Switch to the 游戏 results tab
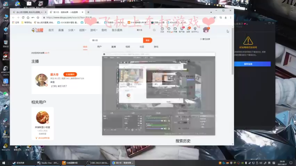 pyautogui.click(x=156, y=47)
